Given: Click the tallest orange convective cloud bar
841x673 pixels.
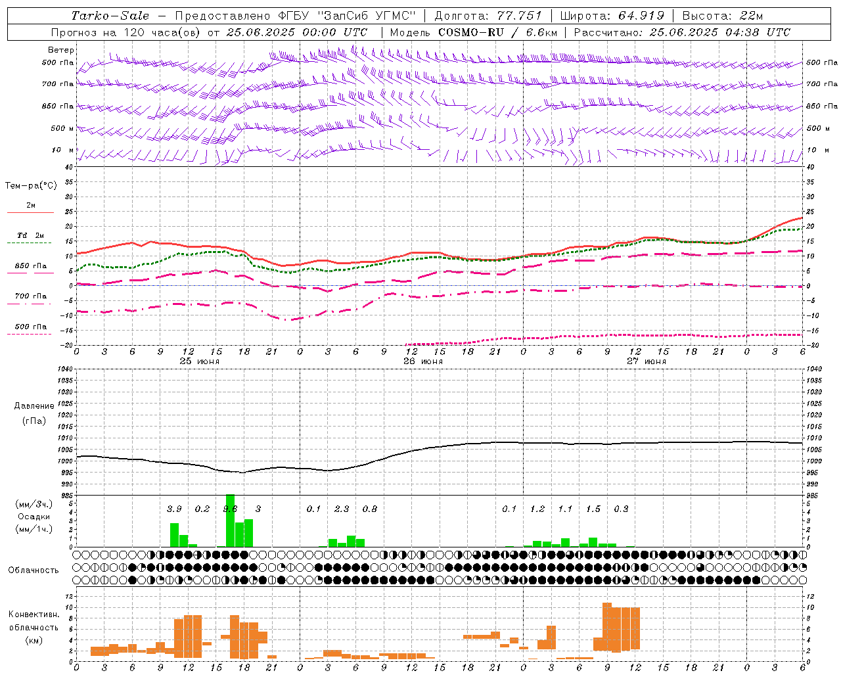Looking at the screenshot, I should pyautogui.click(x=607, y=627).
